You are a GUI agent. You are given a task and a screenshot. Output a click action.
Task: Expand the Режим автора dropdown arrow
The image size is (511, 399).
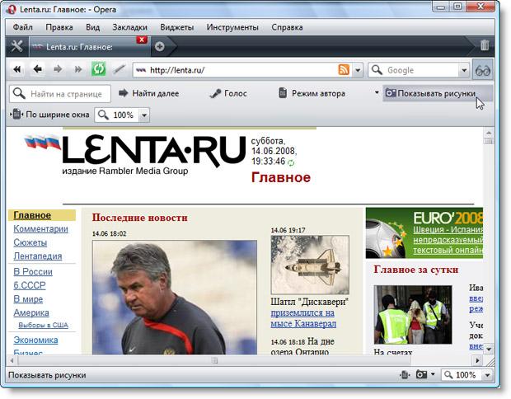coord(377,93)
